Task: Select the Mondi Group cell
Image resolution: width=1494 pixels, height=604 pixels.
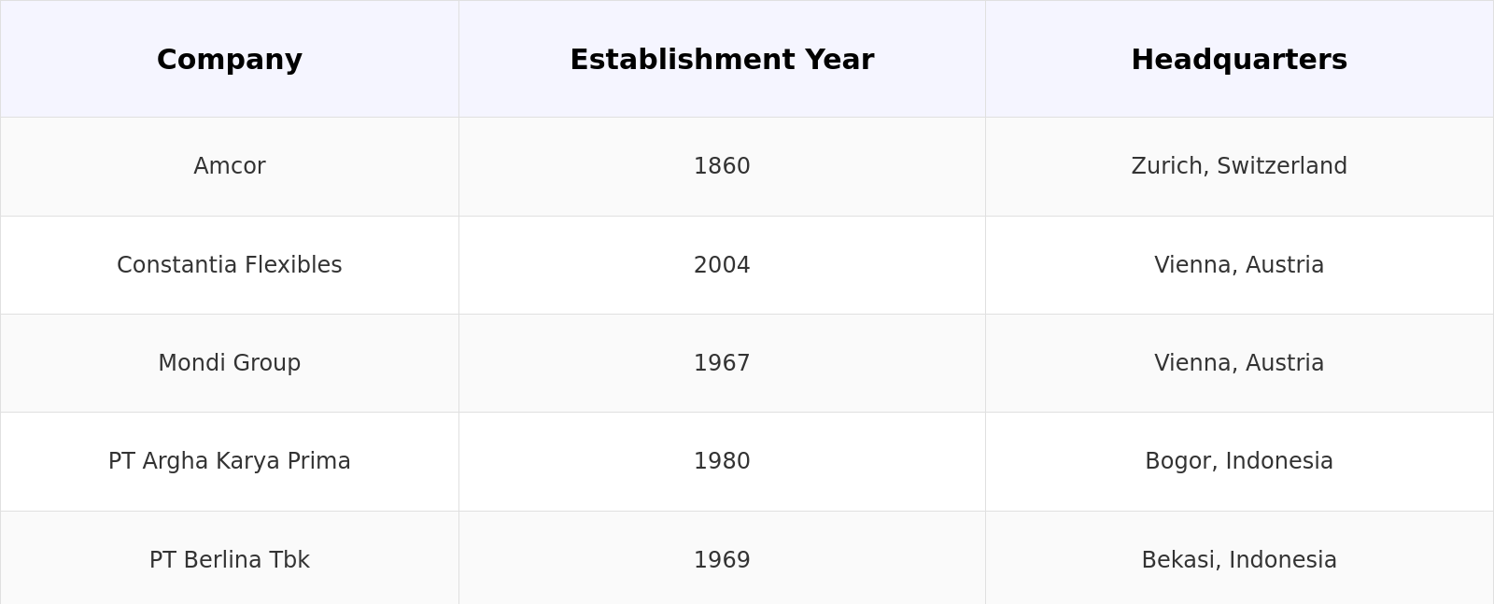Action: coord(230,363)
